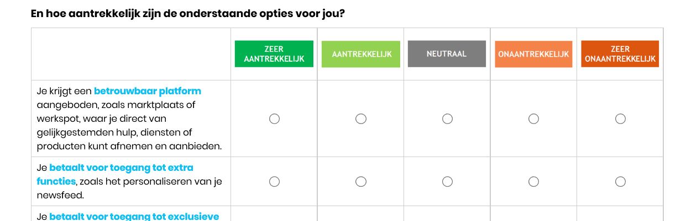Viewport: 681px width, 221px height.
Task: Choose 'Aantrekkelijk' for extra functies row
Action: 361,181
